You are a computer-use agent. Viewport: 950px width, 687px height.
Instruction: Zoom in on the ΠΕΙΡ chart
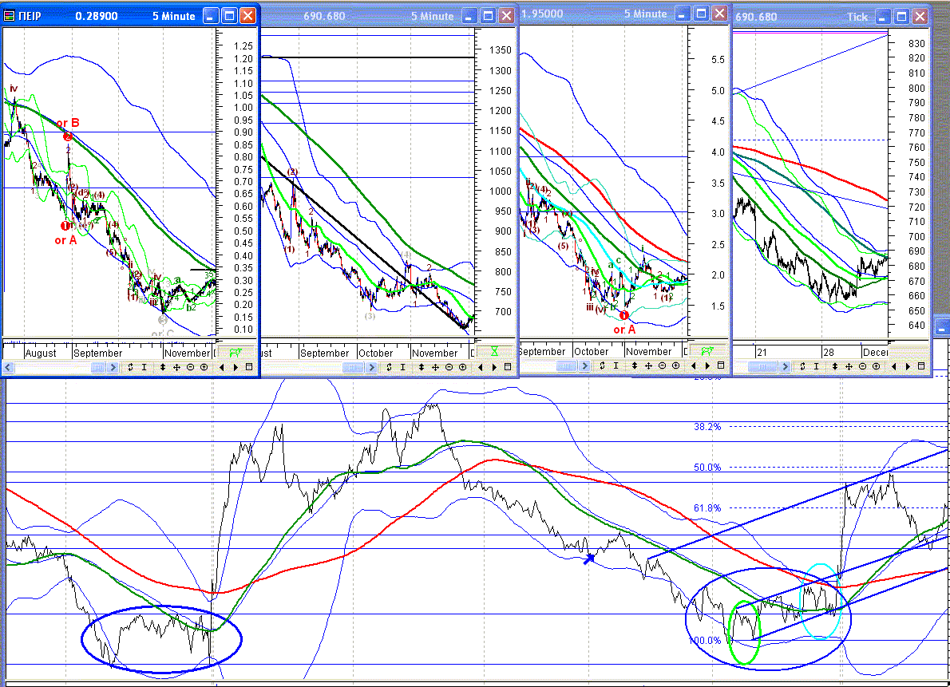(204, 367)
